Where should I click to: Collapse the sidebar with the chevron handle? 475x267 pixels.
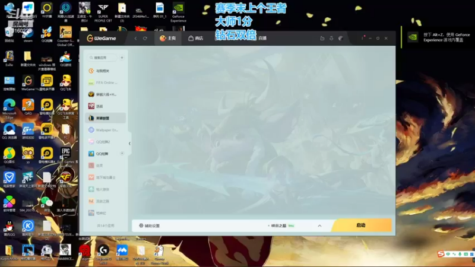click(129, 144)
